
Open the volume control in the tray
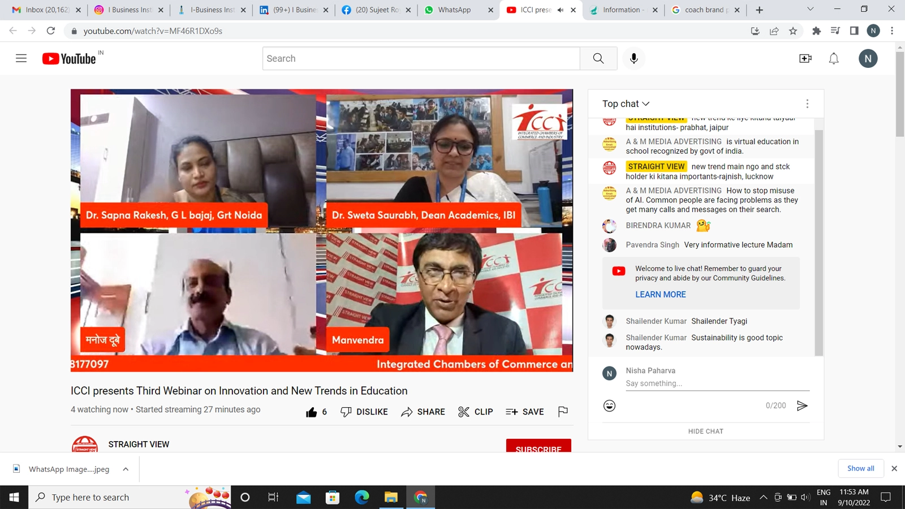[805, 497]
